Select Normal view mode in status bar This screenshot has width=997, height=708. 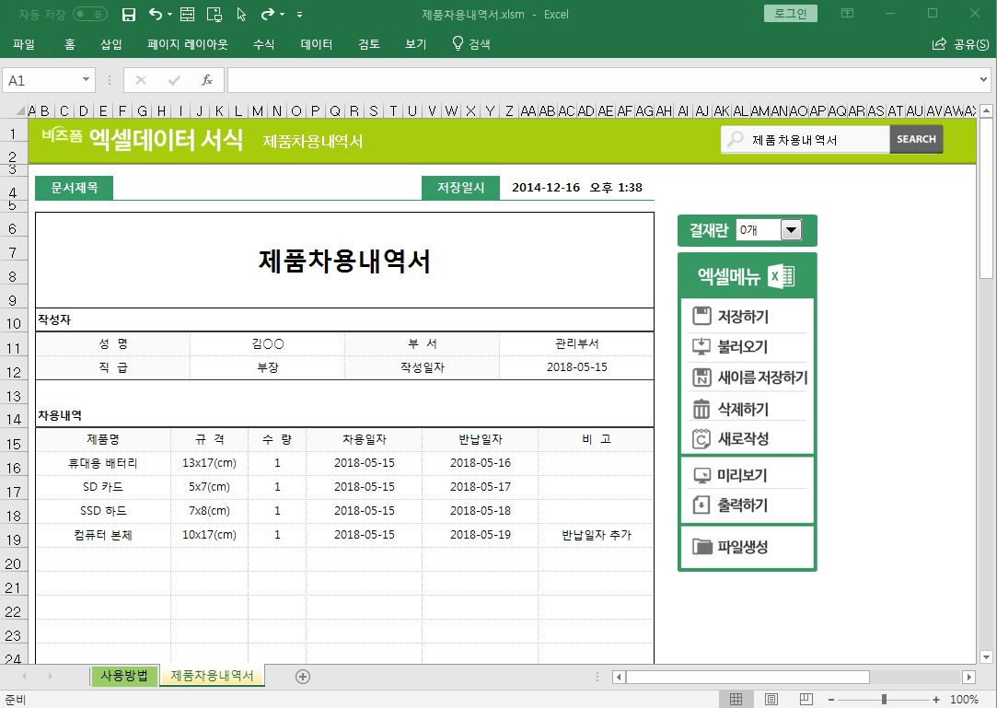(736, 700)
